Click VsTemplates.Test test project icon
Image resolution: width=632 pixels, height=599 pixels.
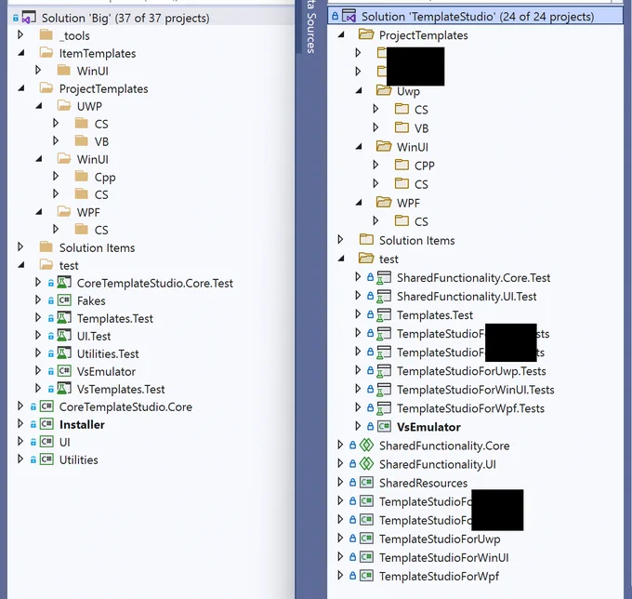(x=64, y=389)
